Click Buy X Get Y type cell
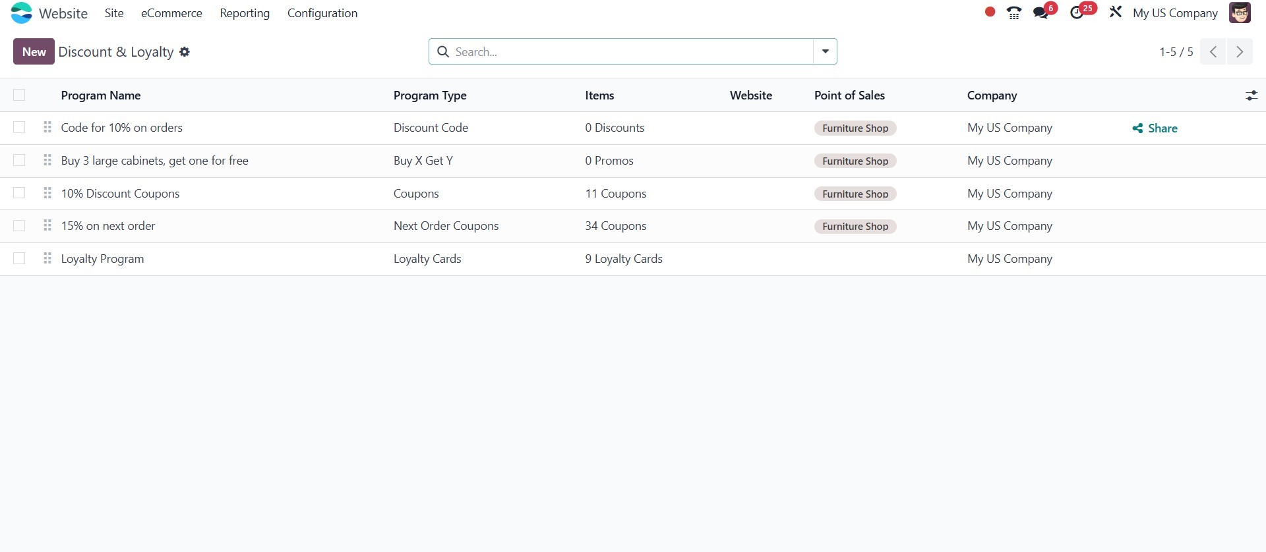Viewport: 1266px width, 552px height. (423, 161)
